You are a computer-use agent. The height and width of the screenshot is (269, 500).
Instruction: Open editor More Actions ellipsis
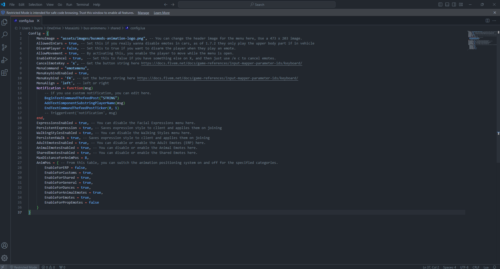point(494,21)
